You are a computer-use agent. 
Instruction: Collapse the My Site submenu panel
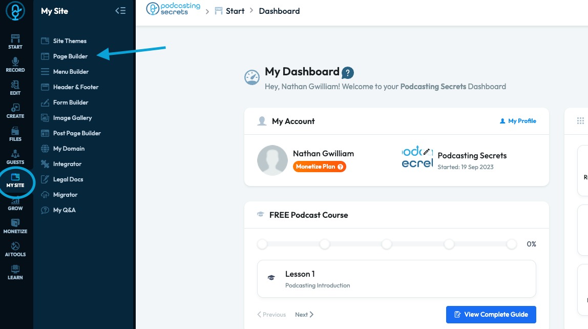(x=120, y=10)
